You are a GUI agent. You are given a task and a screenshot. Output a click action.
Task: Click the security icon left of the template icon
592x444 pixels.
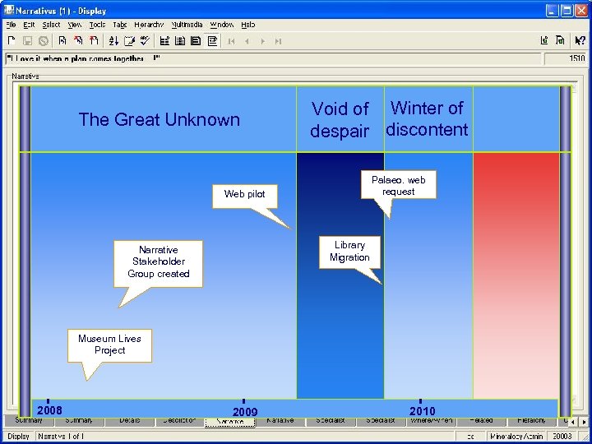544,40
